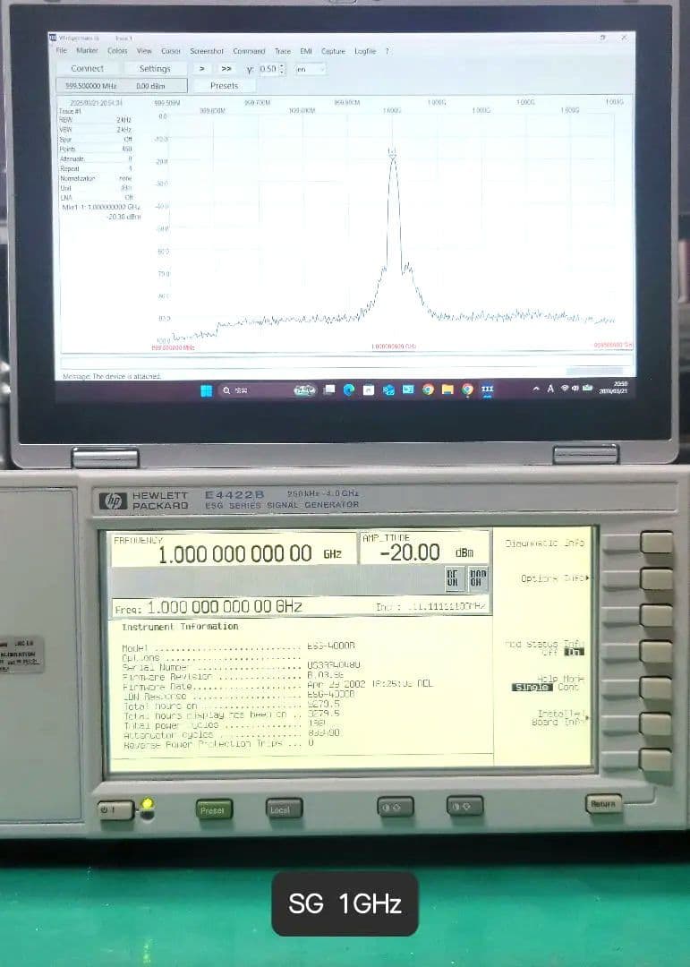Open the Screenshot menu

tap(207, 51)
